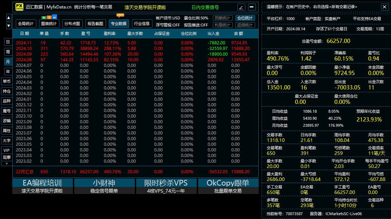Sort by the 单量 column header
This screenshot has width=391, height=219.
pos(44,33)
